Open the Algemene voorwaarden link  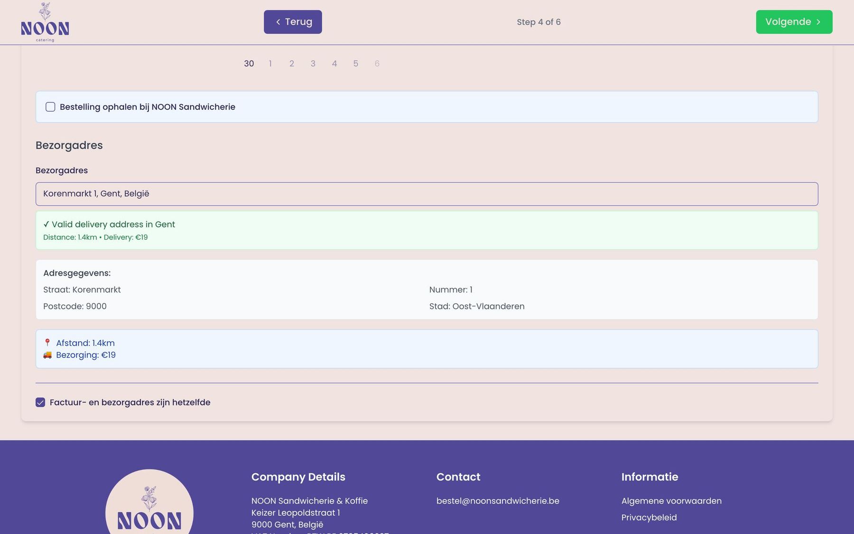tap(671, 501)
